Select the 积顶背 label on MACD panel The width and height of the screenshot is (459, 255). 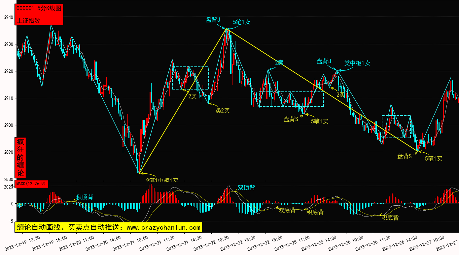[x=85, y=197]
